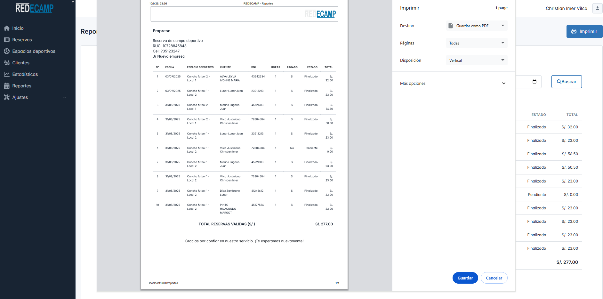Click the Inicio home icon in sidebar
The image size is (603, 299).
7,28
